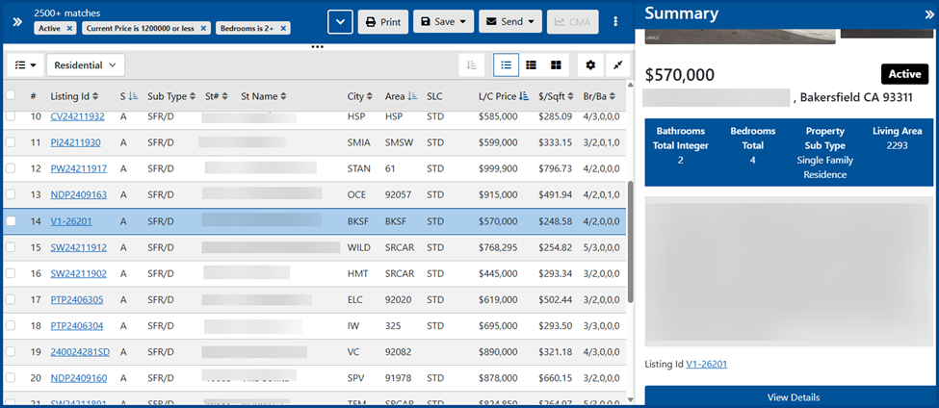Check the box for row 12
939x408 pixels.
(11, 168)
